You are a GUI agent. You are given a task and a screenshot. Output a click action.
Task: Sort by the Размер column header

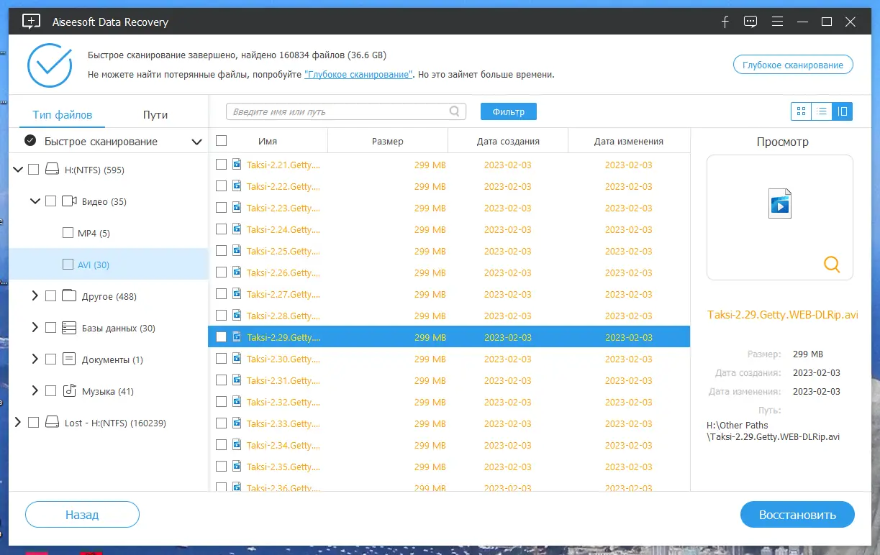click(388, 141)
